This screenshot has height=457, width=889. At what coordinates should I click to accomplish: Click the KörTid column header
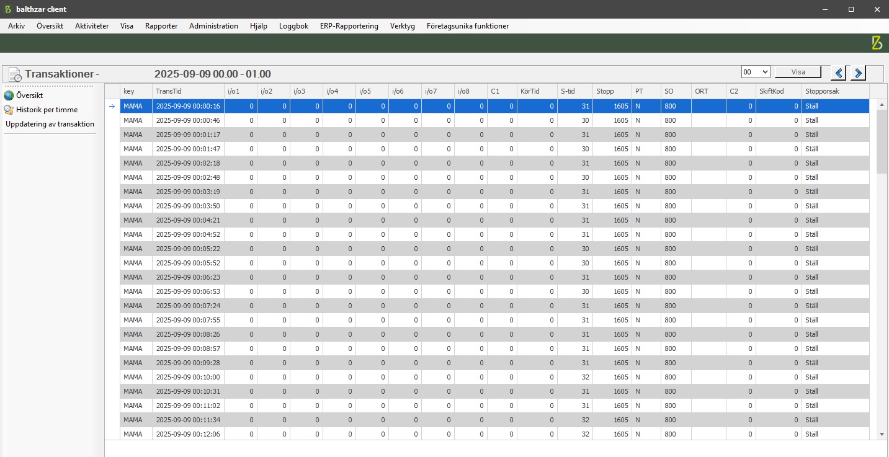point(537,91)
